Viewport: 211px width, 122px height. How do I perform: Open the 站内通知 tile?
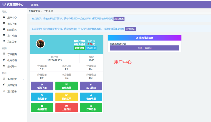(91, 86)
